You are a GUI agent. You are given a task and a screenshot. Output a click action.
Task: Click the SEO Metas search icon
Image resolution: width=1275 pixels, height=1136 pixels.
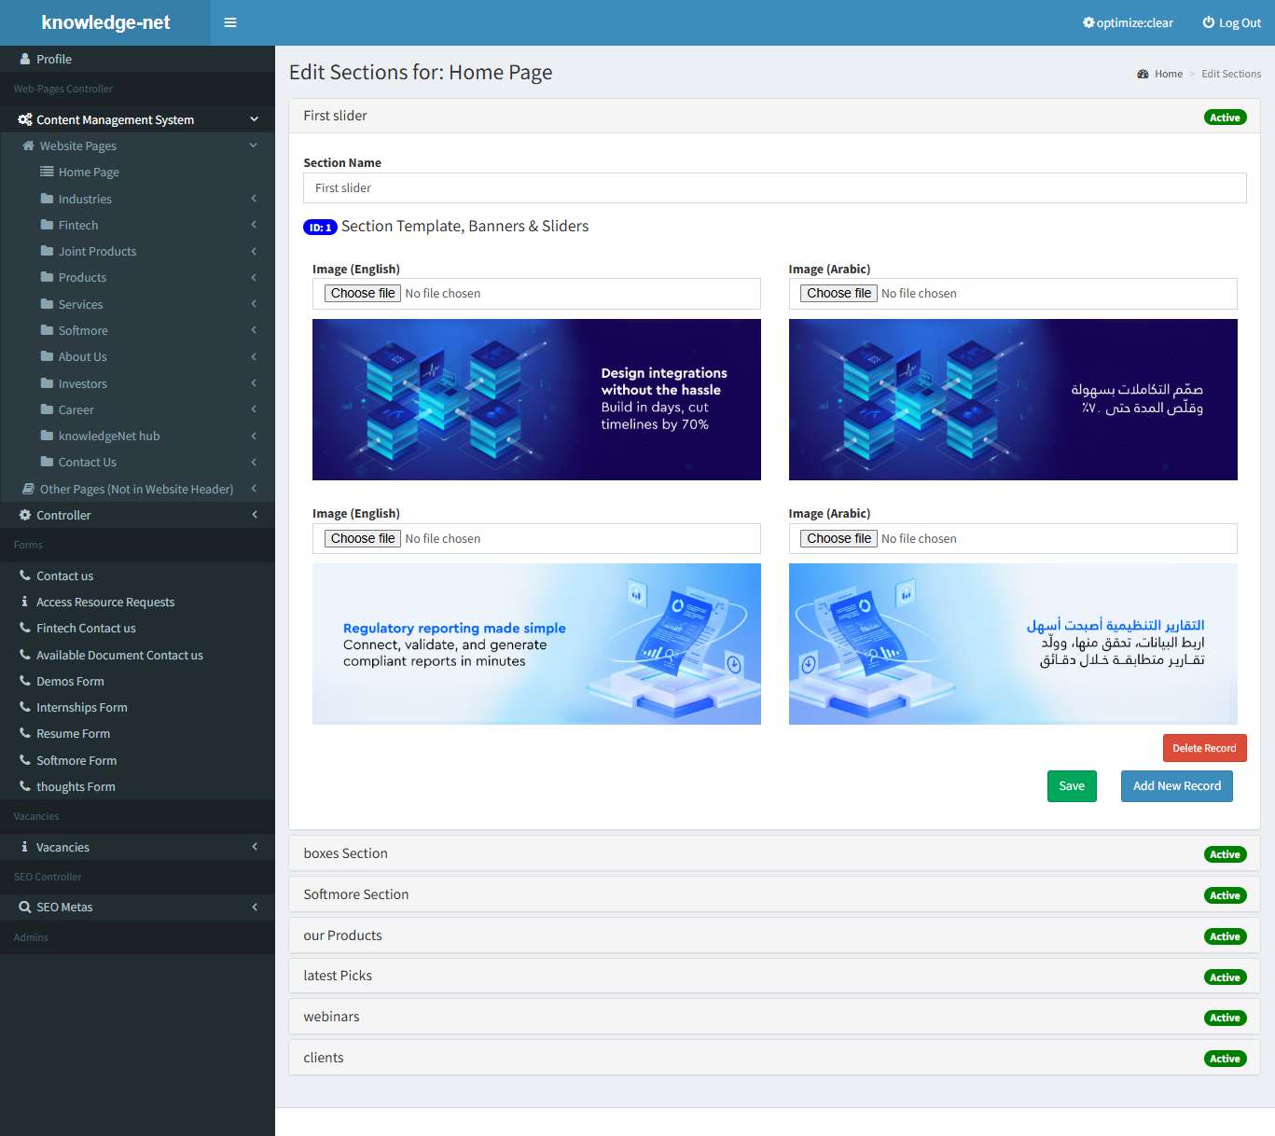point(25,907)
